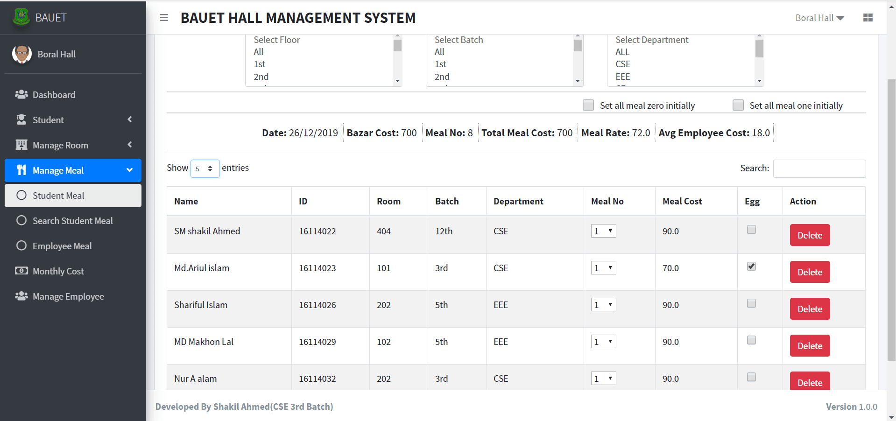Image resolution: width=896 pixels, height=421 pixels.
Task: Open the Student Meal submenu item
Action: [73, 196]
